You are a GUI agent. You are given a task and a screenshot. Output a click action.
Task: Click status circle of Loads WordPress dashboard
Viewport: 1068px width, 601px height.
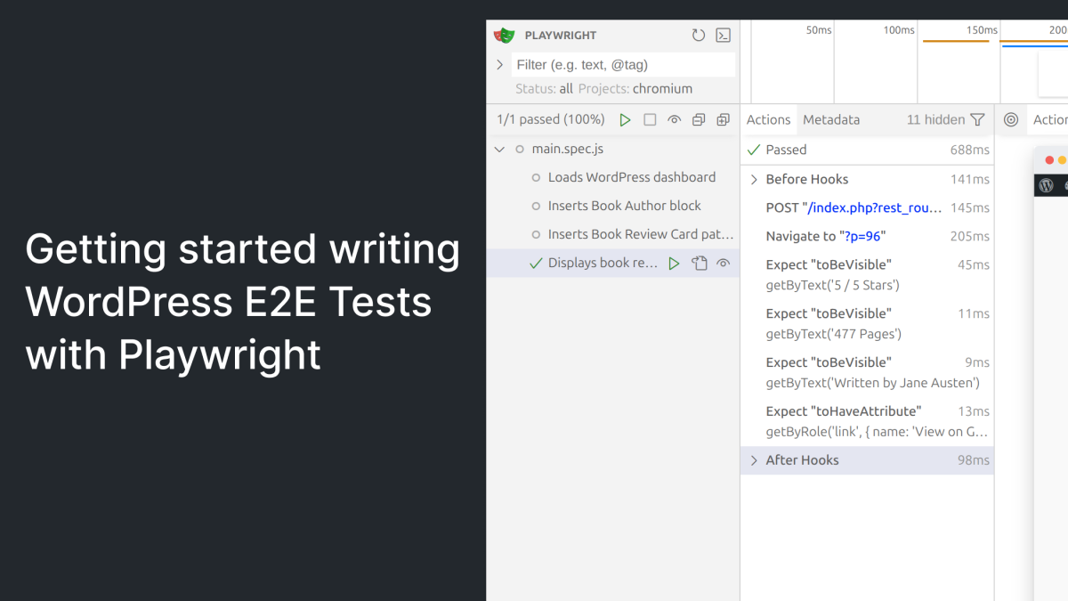[x=536, y=177]
